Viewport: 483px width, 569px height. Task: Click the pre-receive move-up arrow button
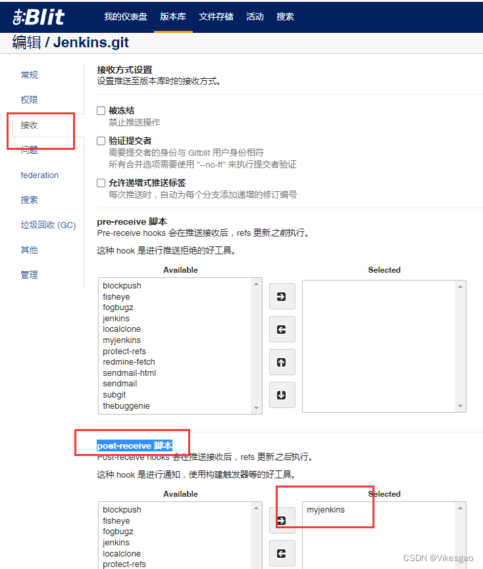pos(282,362)
